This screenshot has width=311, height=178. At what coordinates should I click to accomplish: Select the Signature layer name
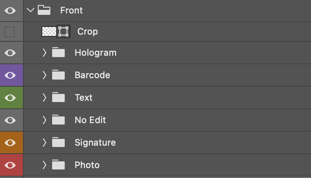coord(95,142)
